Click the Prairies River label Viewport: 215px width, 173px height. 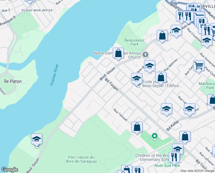pyautogui.click(x=54, y=75)
